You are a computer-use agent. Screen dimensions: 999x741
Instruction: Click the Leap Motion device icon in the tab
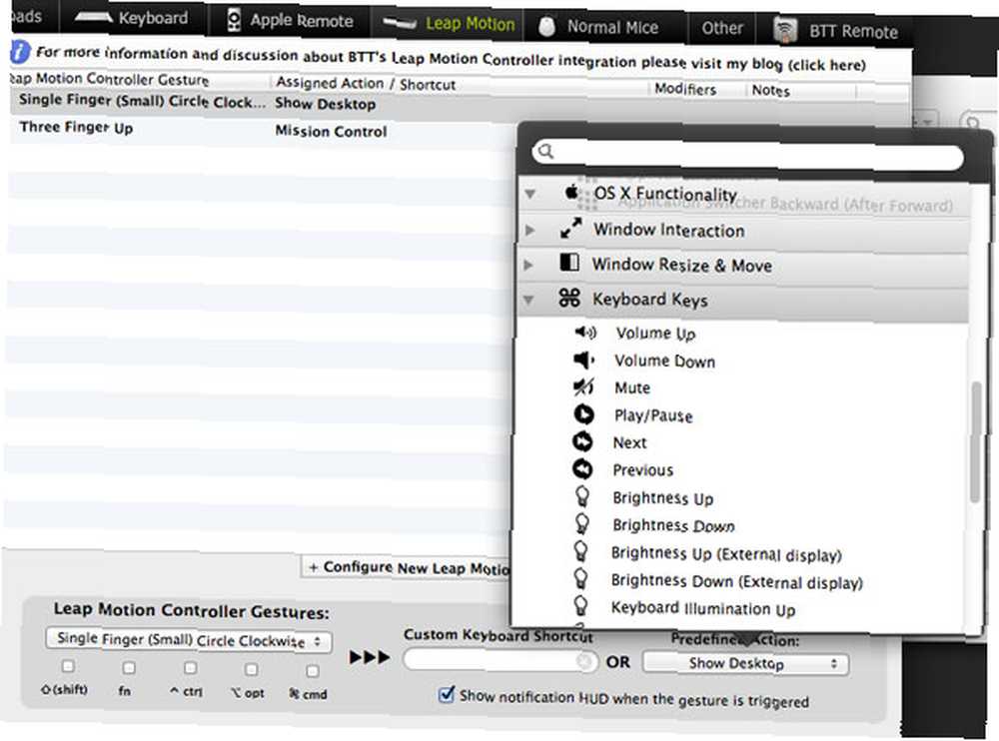(399, 24)
